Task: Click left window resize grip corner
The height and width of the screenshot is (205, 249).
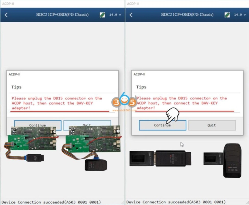Action: [123, 203]
